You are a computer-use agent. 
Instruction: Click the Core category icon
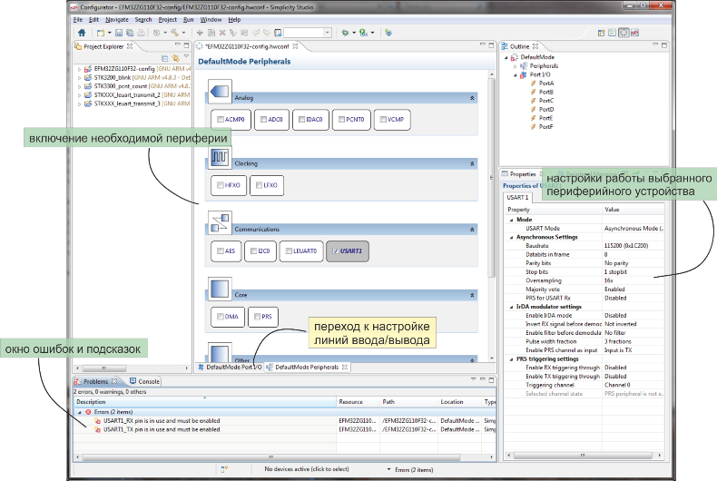pos(221,290)
